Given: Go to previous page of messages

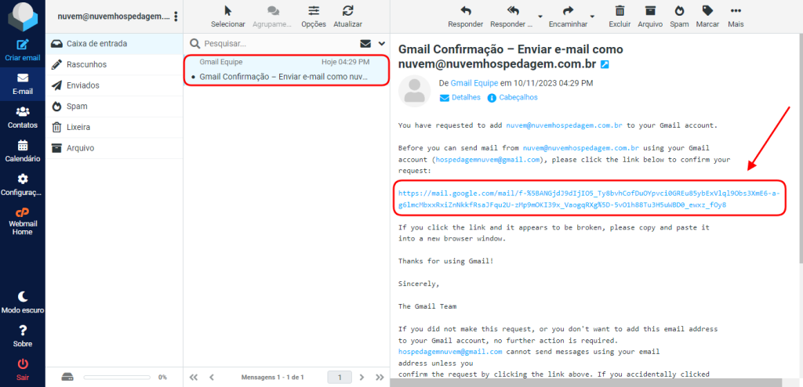Looking at the screenshot, I should (x=212, y=378).
